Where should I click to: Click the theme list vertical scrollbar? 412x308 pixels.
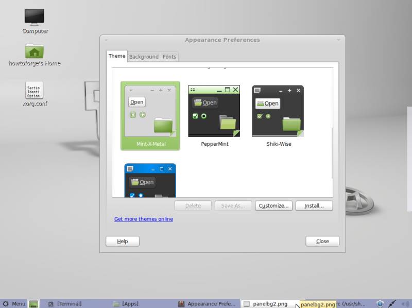pos(332,155)
